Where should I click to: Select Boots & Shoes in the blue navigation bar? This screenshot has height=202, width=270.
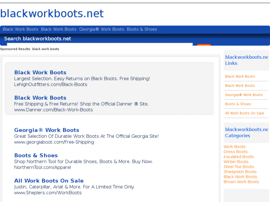[x=142, y=29]
